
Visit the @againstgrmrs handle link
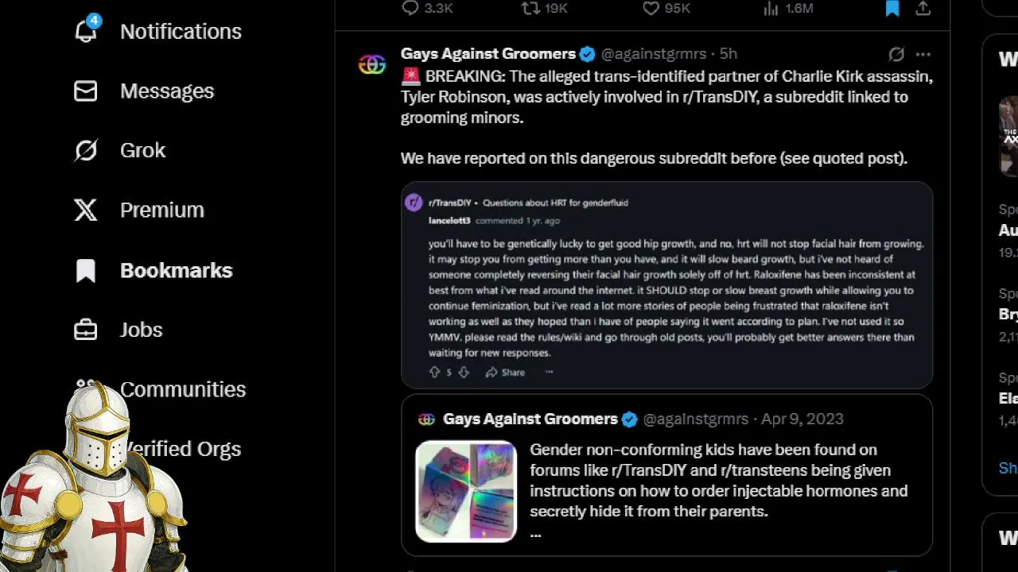[x=654, y=53]
